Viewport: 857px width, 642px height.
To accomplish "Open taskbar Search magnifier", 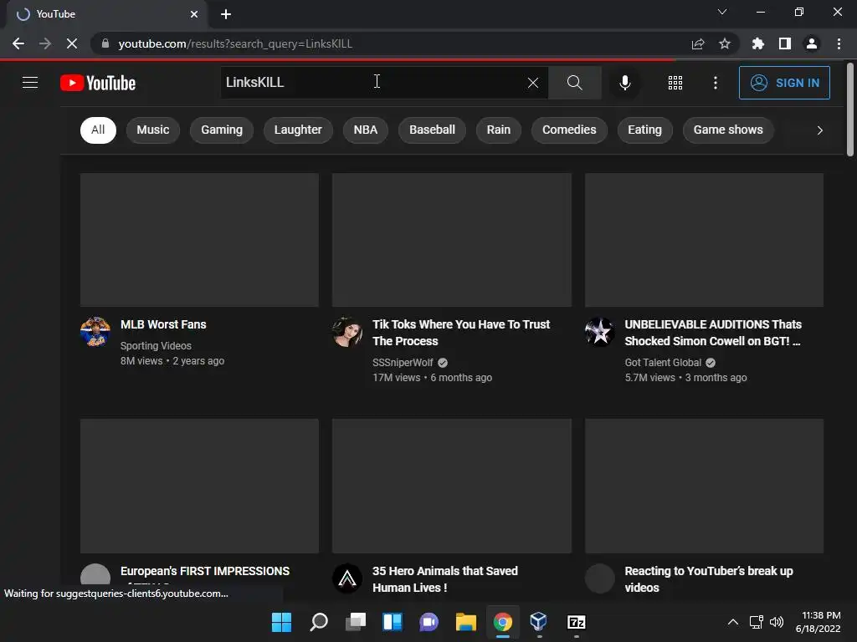I will click(319, 622).
